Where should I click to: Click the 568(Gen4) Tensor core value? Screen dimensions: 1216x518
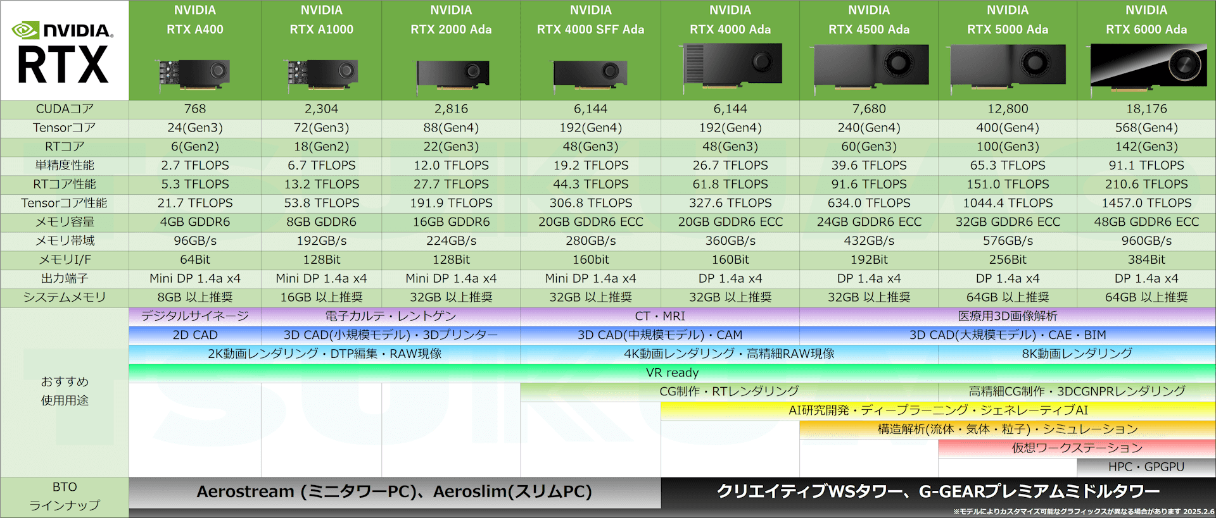pos(1146,128)
